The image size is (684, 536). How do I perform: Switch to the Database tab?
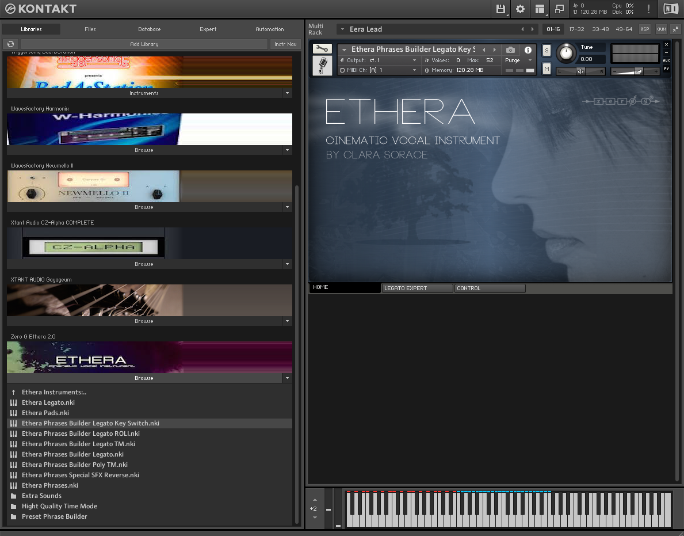click(149, 29)
